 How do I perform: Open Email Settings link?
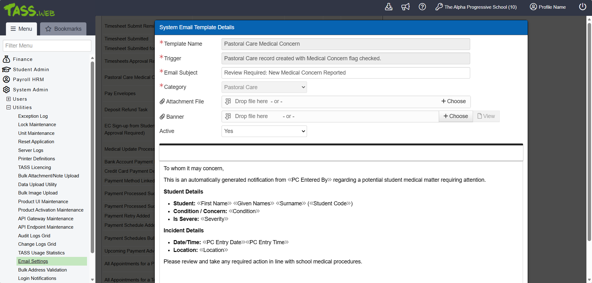(x=33, y=261)
